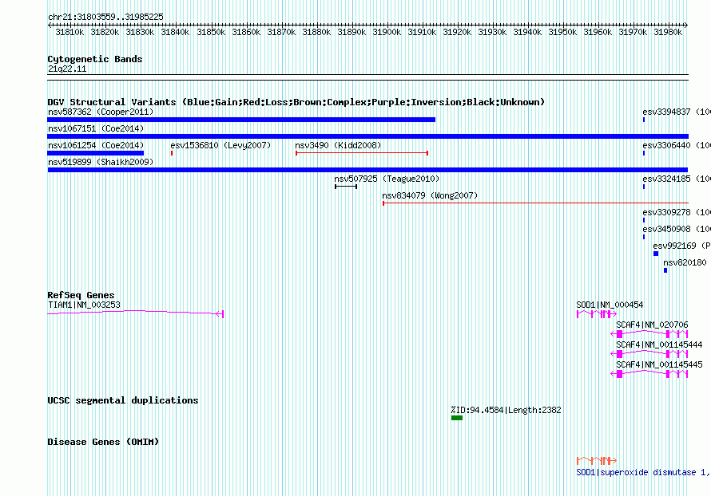Viewport: 711px width, 496px height.
Task: Click the DGV Structural Variants track title
Action: pos(296,102)
